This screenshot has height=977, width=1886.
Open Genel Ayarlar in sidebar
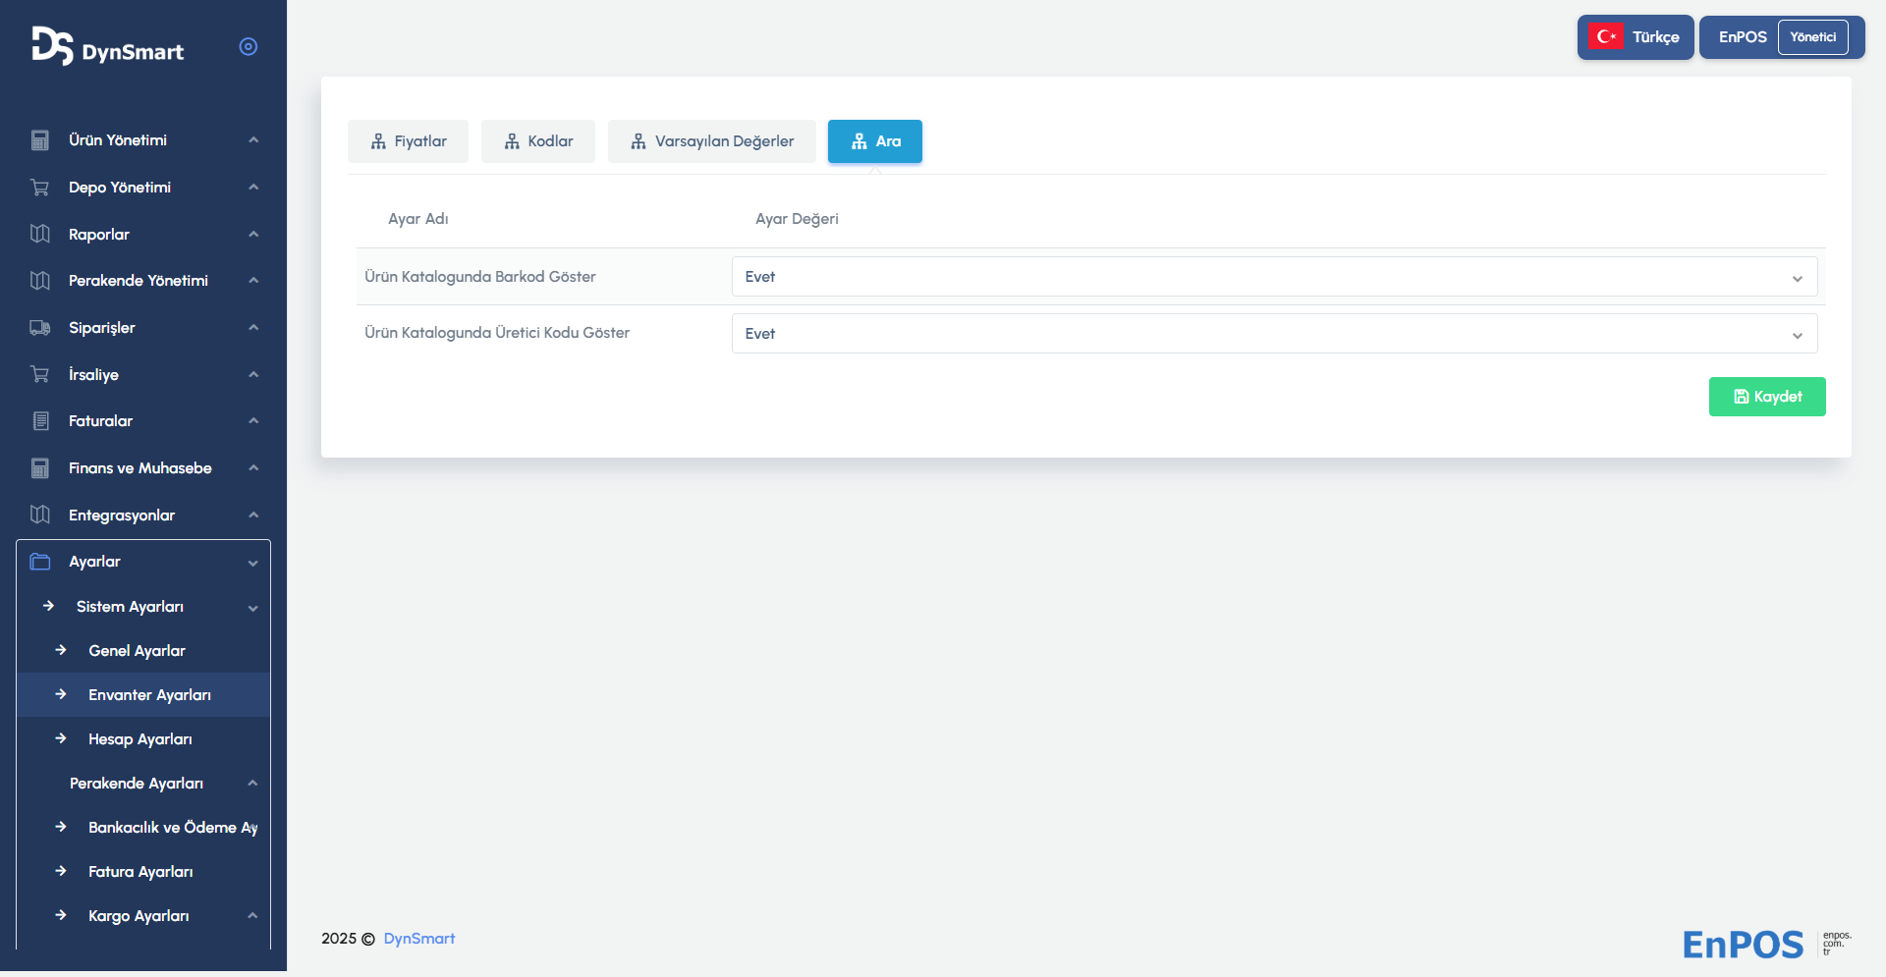(x=137, y=651)
